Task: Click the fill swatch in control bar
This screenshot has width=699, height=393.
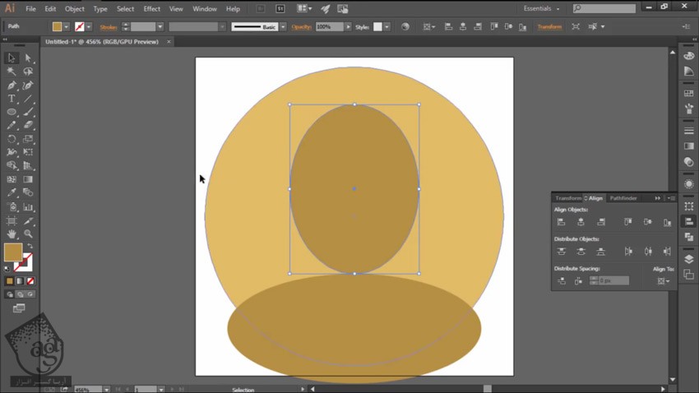Action: point(57,27)
